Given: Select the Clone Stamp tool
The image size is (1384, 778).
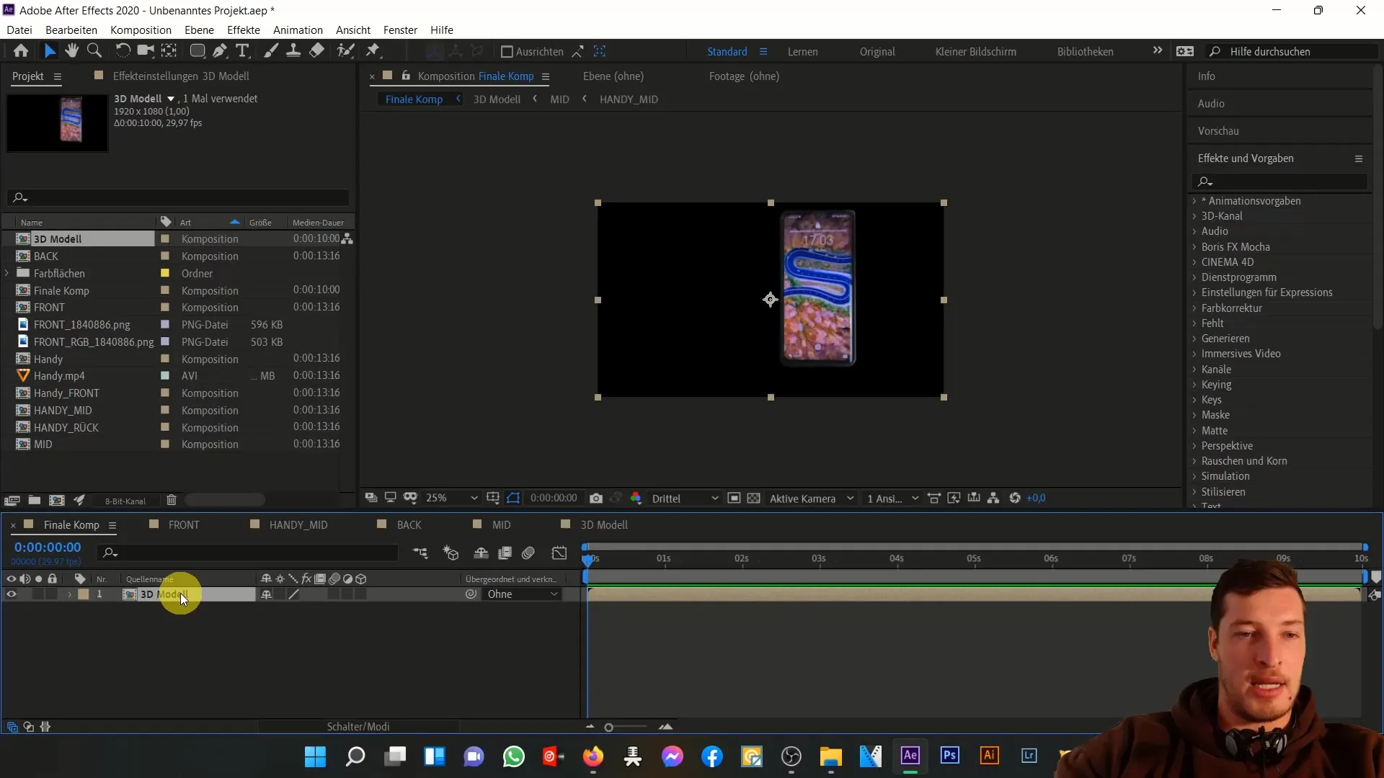Looking at the screenshot, I should pyautogui.click(x=293, y=51).
